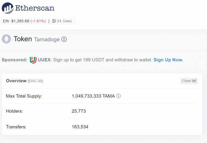The image size is (207, 143).
Task: Click the Sponsored label
Action: click(14, 60)
